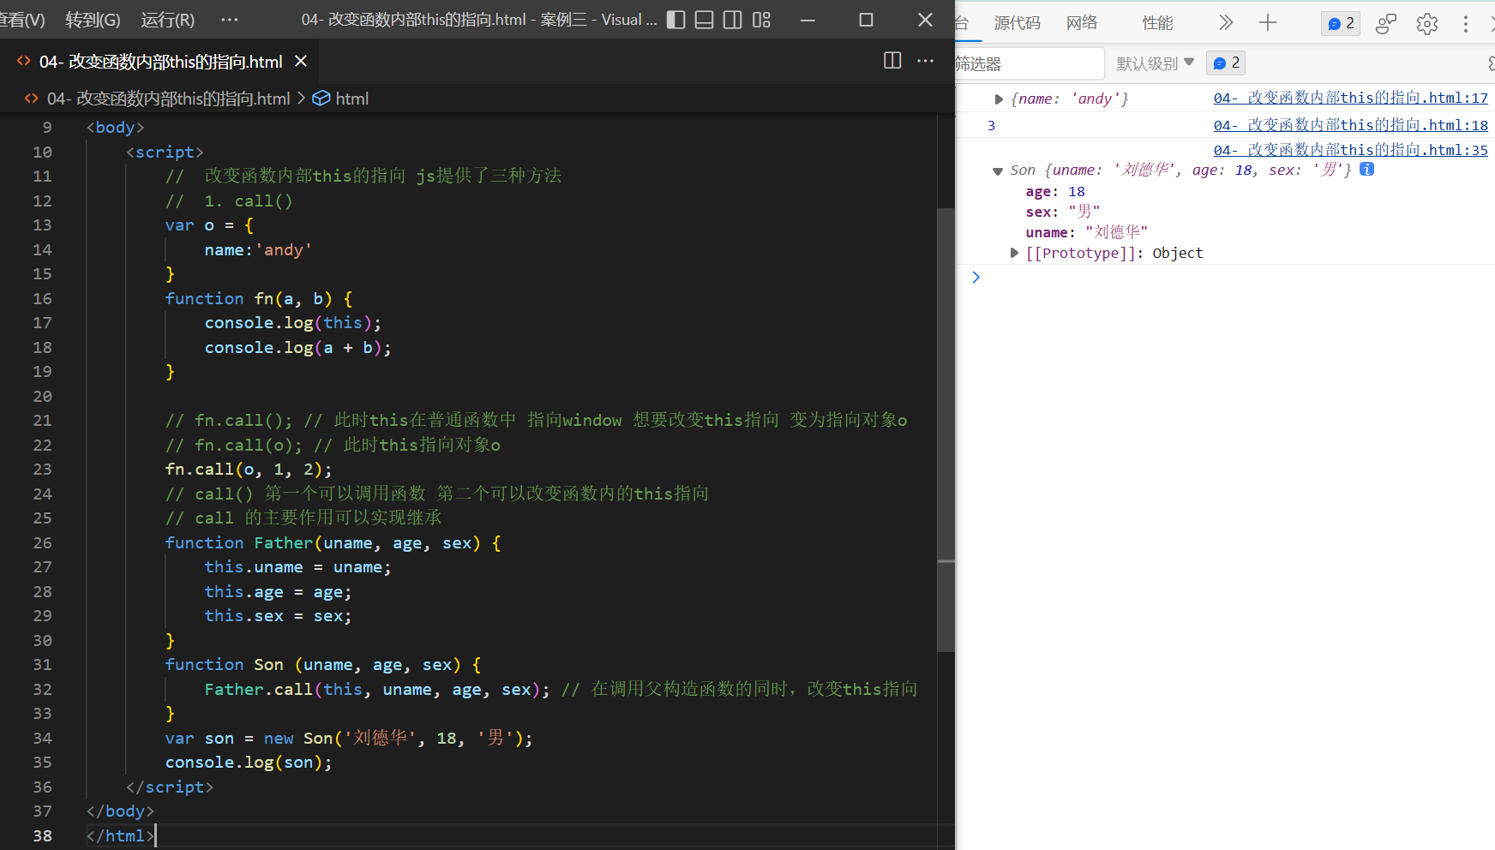Image resolution: width=1495 pixels, height=850 pixels.
Task: Maximize the VS Code window
Action: (x=866, y=20)
